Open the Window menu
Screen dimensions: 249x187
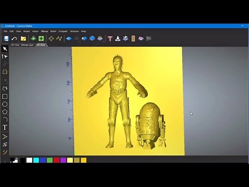pos(74,31)
